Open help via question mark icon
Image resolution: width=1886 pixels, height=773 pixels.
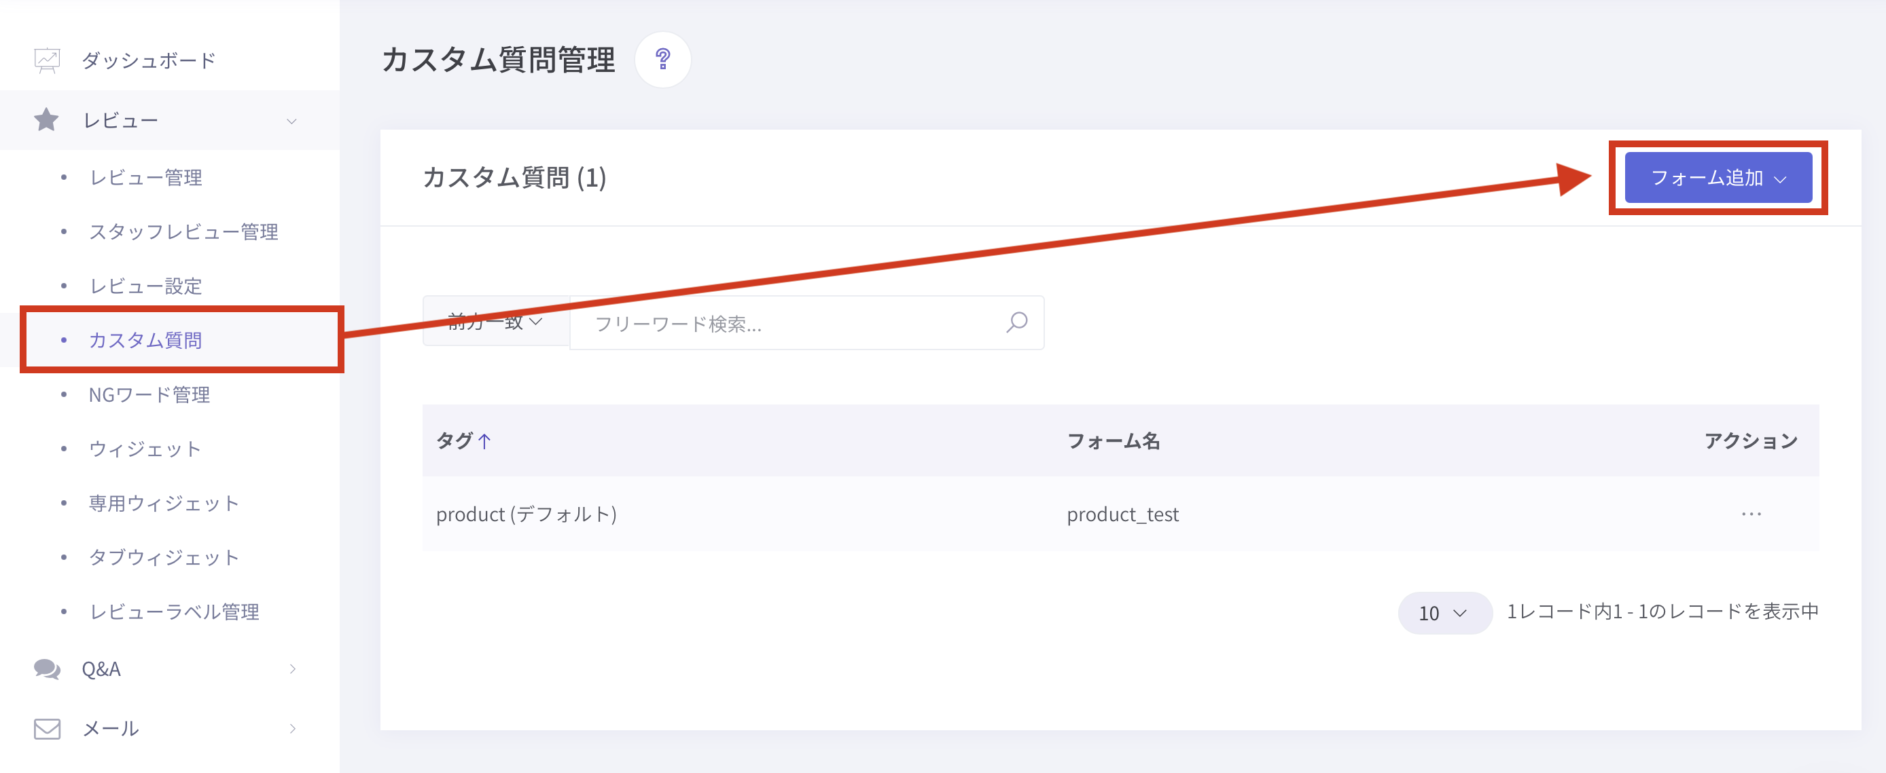662,59
